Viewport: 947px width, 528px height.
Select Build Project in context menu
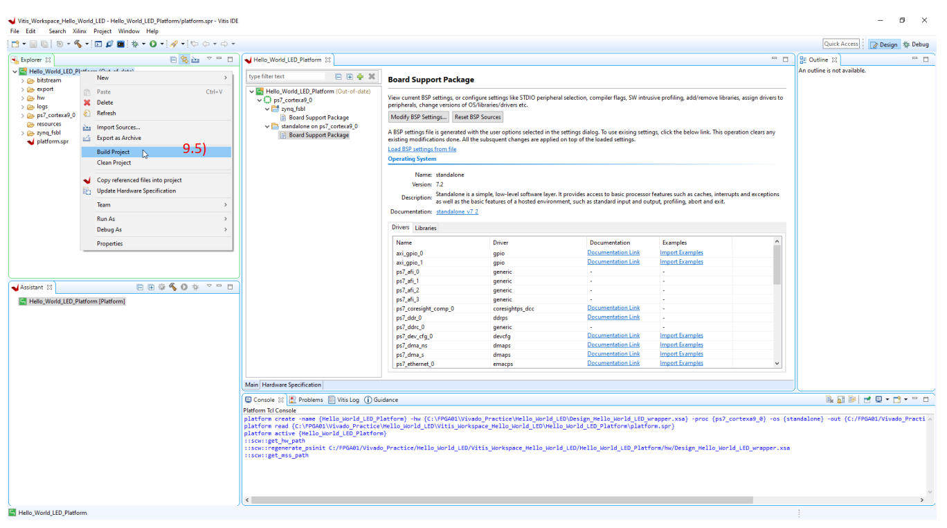tap(156, 152)
